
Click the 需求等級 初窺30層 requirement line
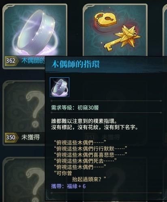click(x=75, y=108)
